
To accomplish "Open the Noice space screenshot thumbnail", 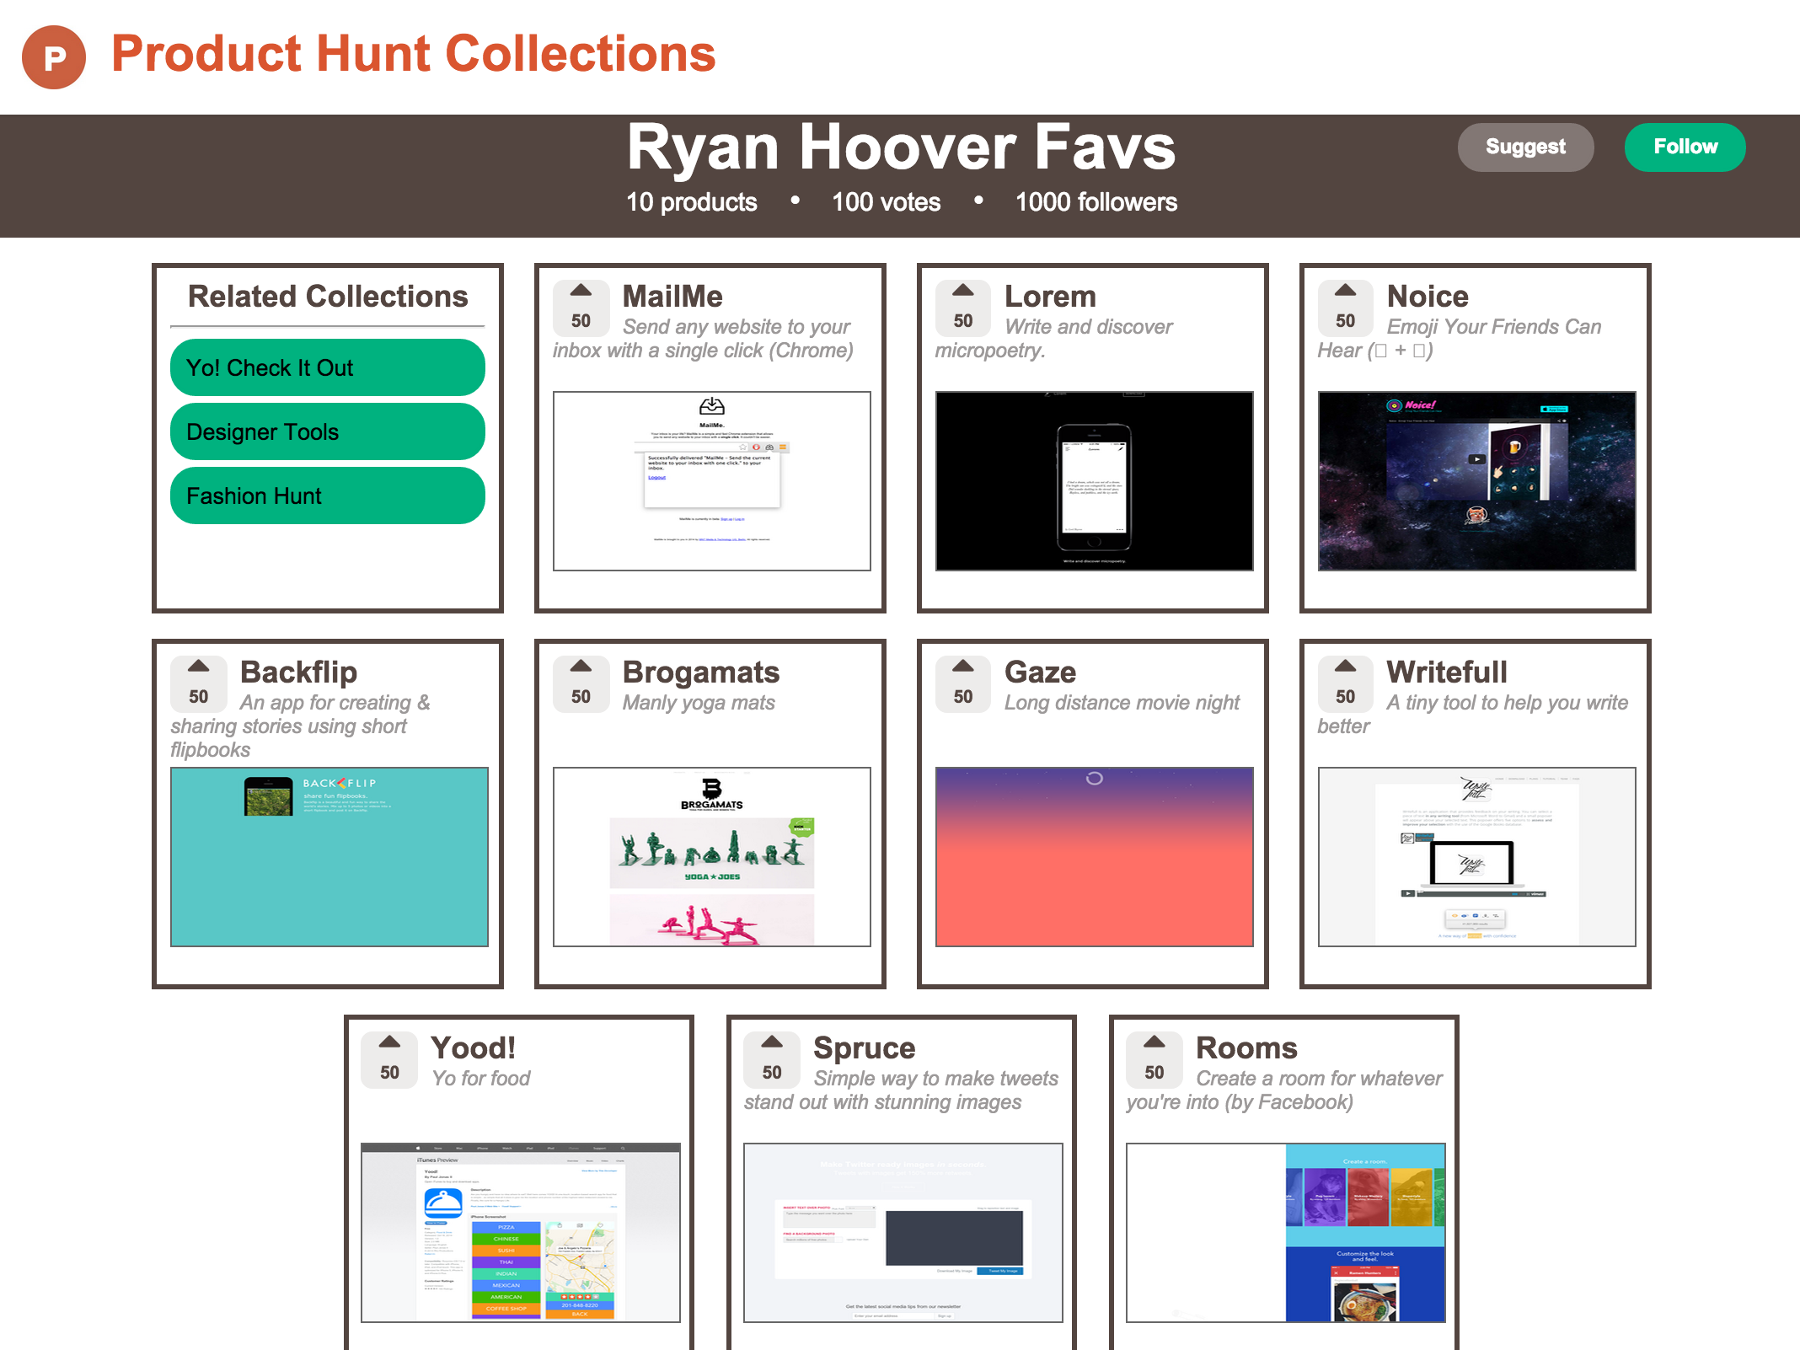I will tap(1476, 480).
